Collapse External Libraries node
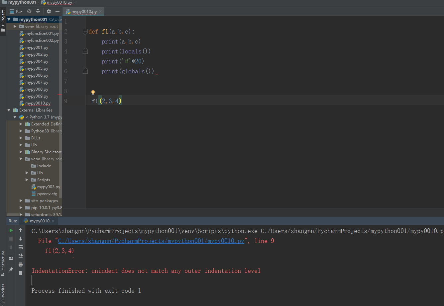The height and width of the screenshot is (306, 444). [x=9, y=110]
